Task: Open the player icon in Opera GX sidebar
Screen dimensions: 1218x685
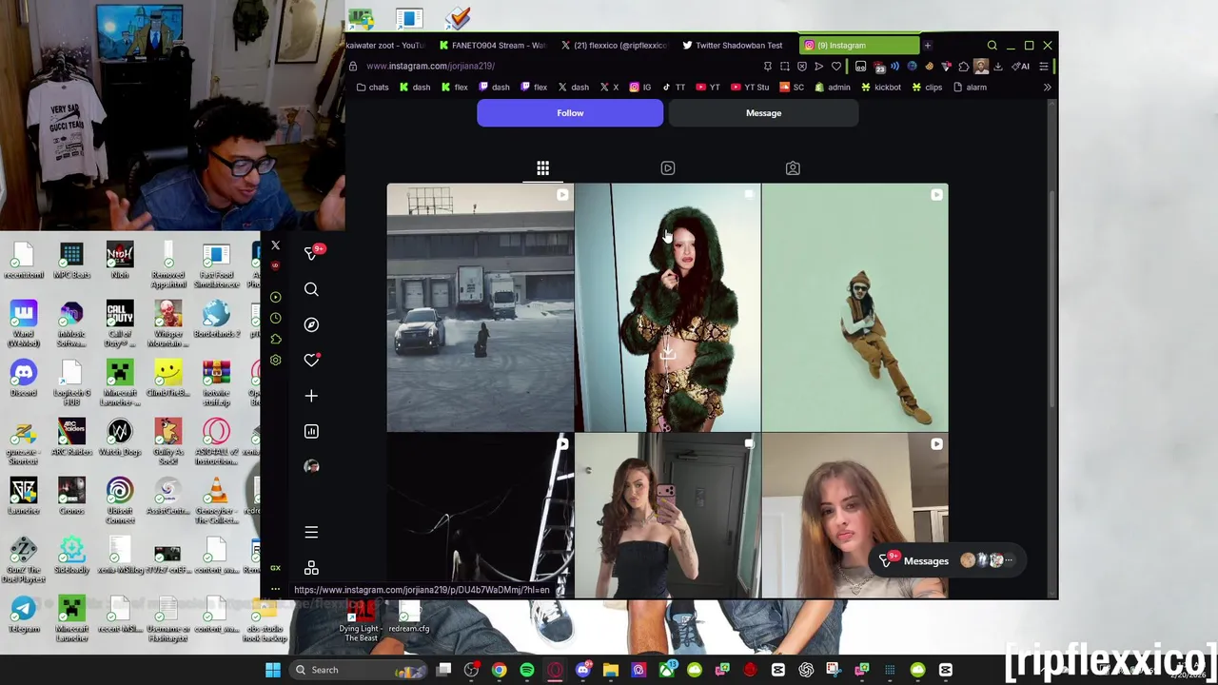Action: (275, 297)
